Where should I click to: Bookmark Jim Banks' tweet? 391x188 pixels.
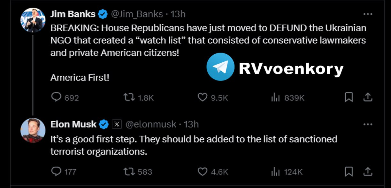pyautogui.click(x=349, y=97)
